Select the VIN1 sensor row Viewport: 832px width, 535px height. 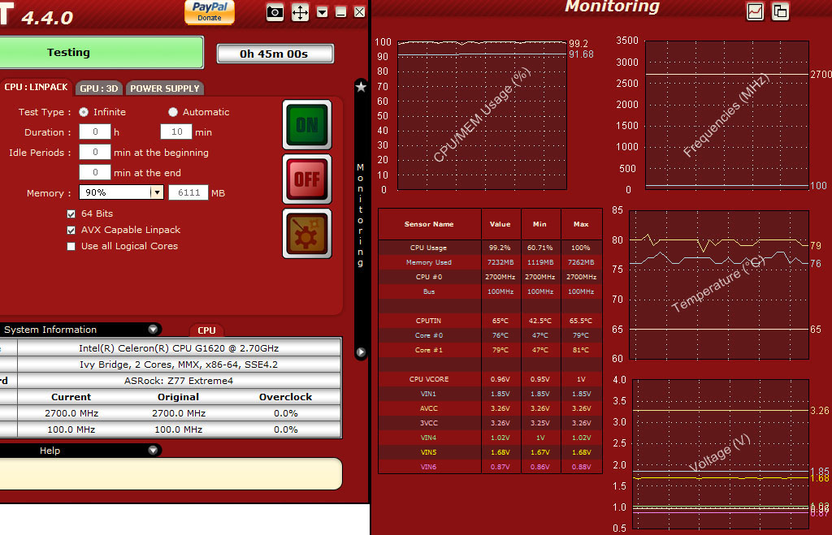tap(490, 394)
